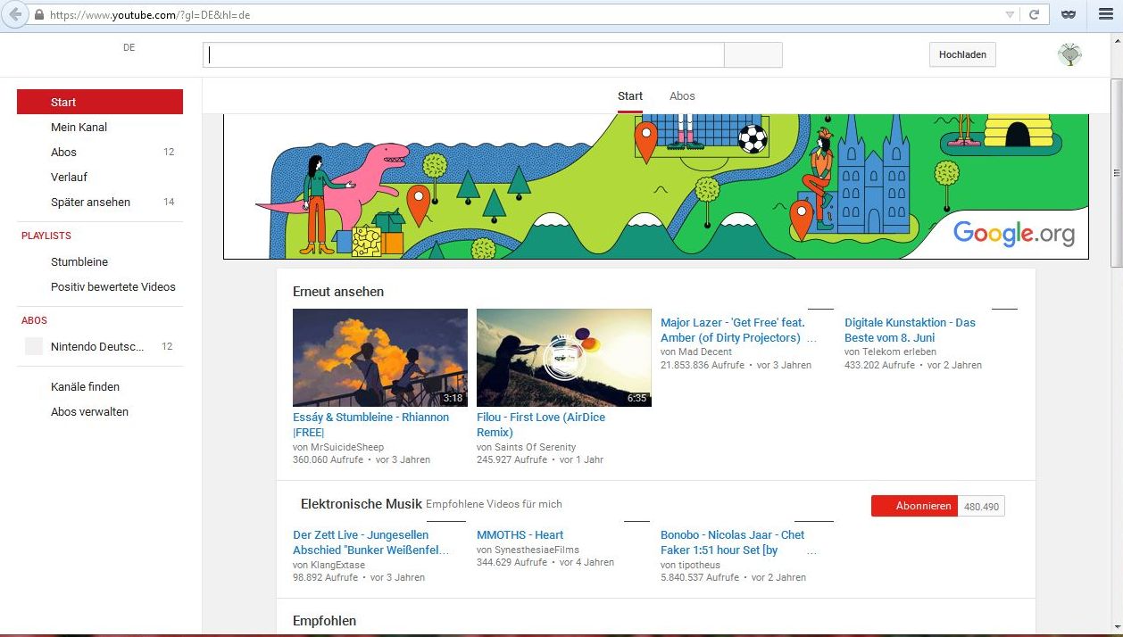
Task: Click the soccer ball in the banner
Action: point(753,138)
